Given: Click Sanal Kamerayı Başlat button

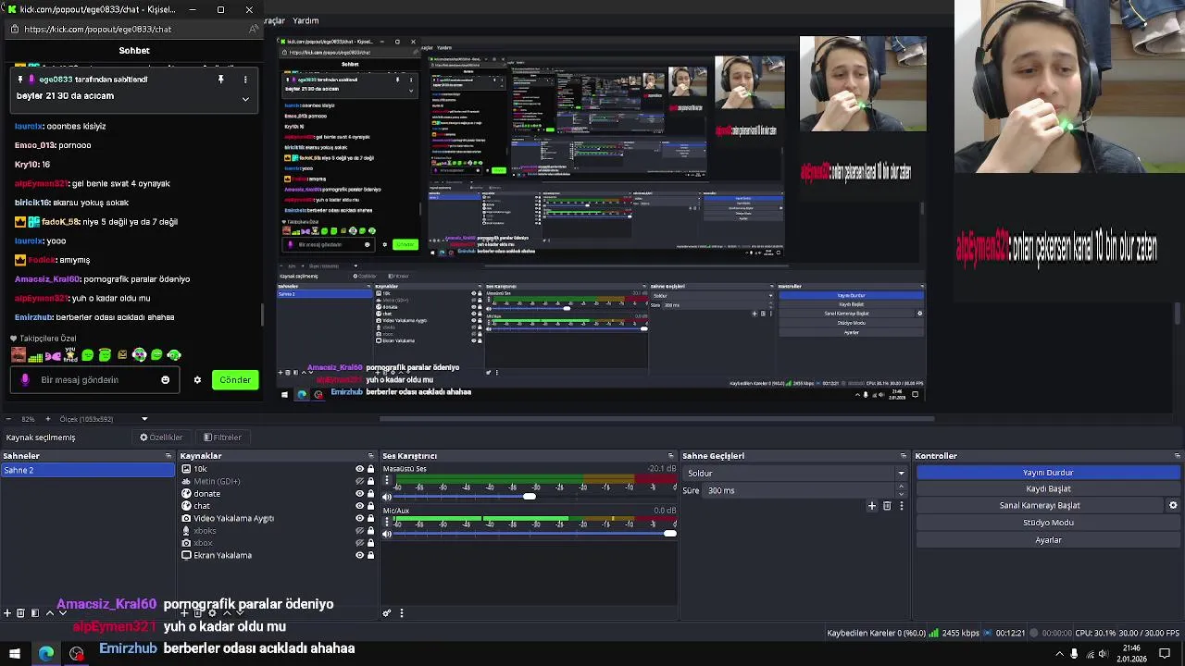Looking at the screenshot, I should 1040,505.
